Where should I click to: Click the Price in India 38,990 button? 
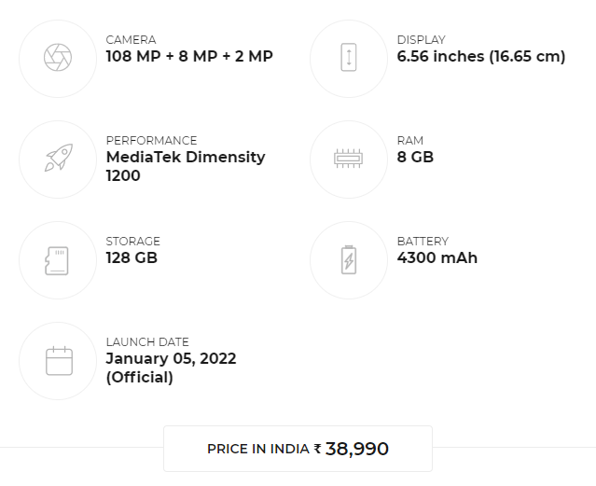[298, 449]
